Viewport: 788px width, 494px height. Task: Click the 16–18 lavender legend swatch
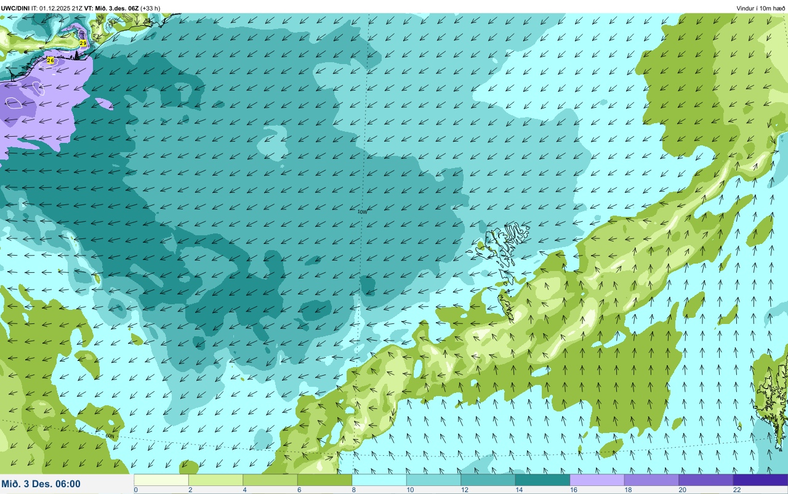(x=597, y=480)
